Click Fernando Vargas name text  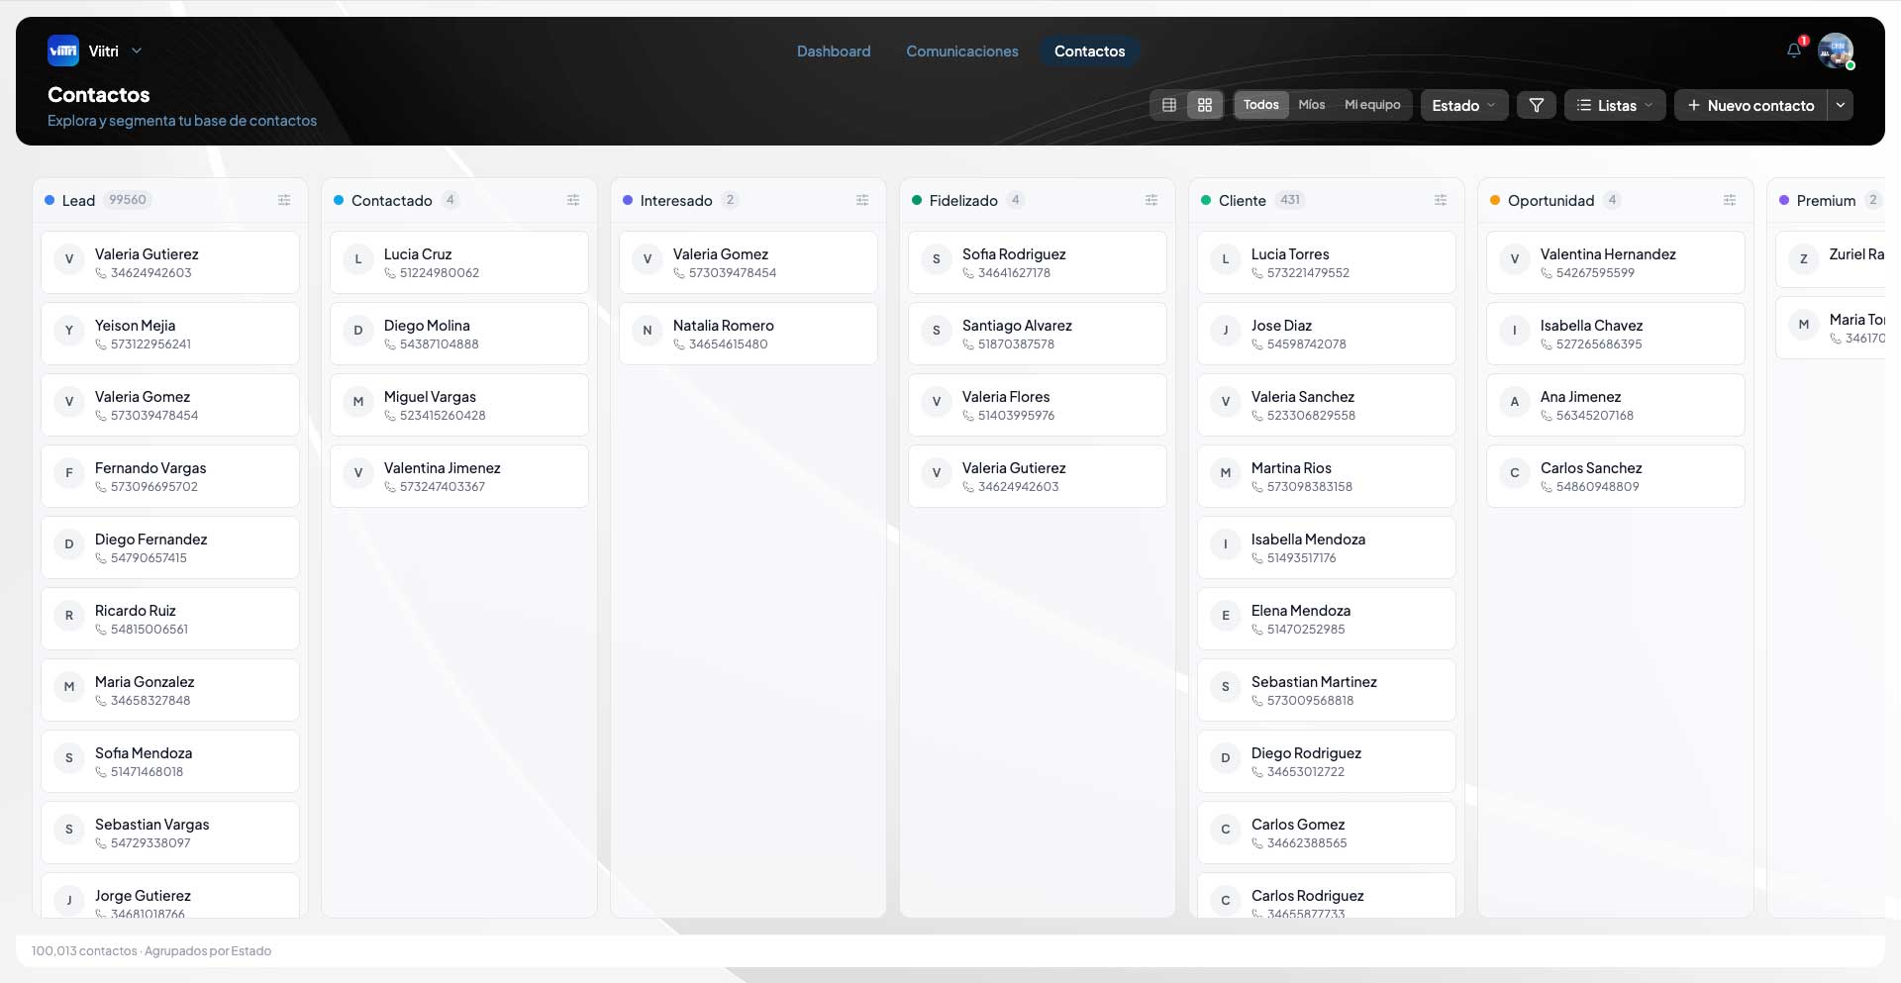point(150,468)
